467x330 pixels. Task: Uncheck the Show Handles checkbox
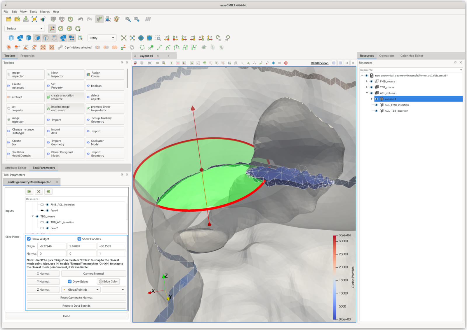click(x=79, y=239)
